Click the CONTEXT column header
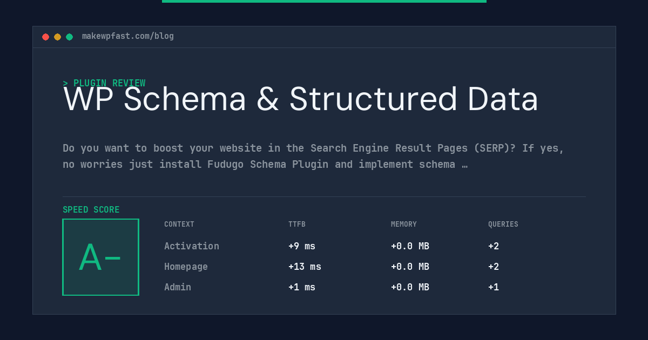Viewport: 648px width, 340px height. pos(179,225)
